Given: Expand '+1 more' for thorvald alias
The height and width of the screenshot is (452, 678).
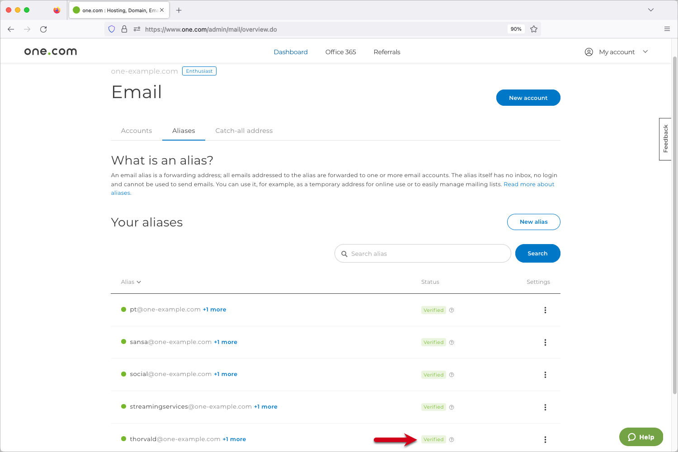Looking at the screenshot, I should coord(234,439).
